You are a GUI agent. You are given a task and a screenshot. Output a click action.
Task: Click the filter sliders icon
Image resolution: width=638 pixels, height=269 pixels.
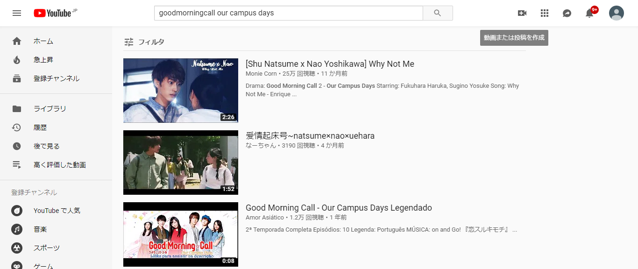[x=129, y=42]
